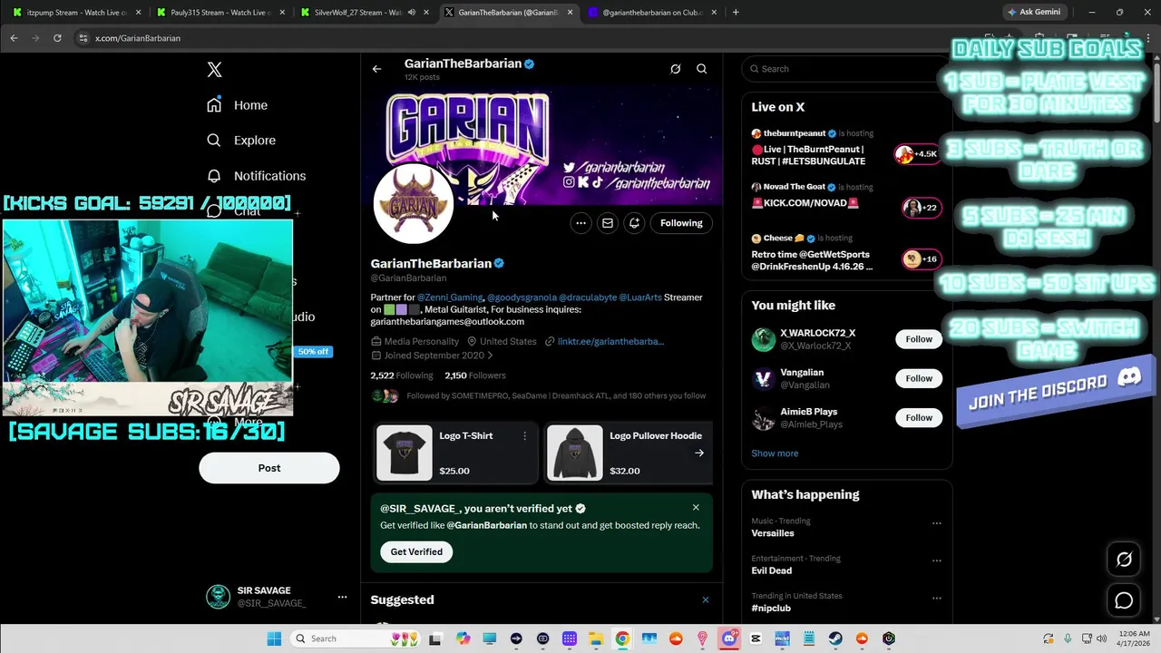Viewport: 1161px width, 653px height.
Task: Expand Show more in You might like
Action: pos(775,453)
